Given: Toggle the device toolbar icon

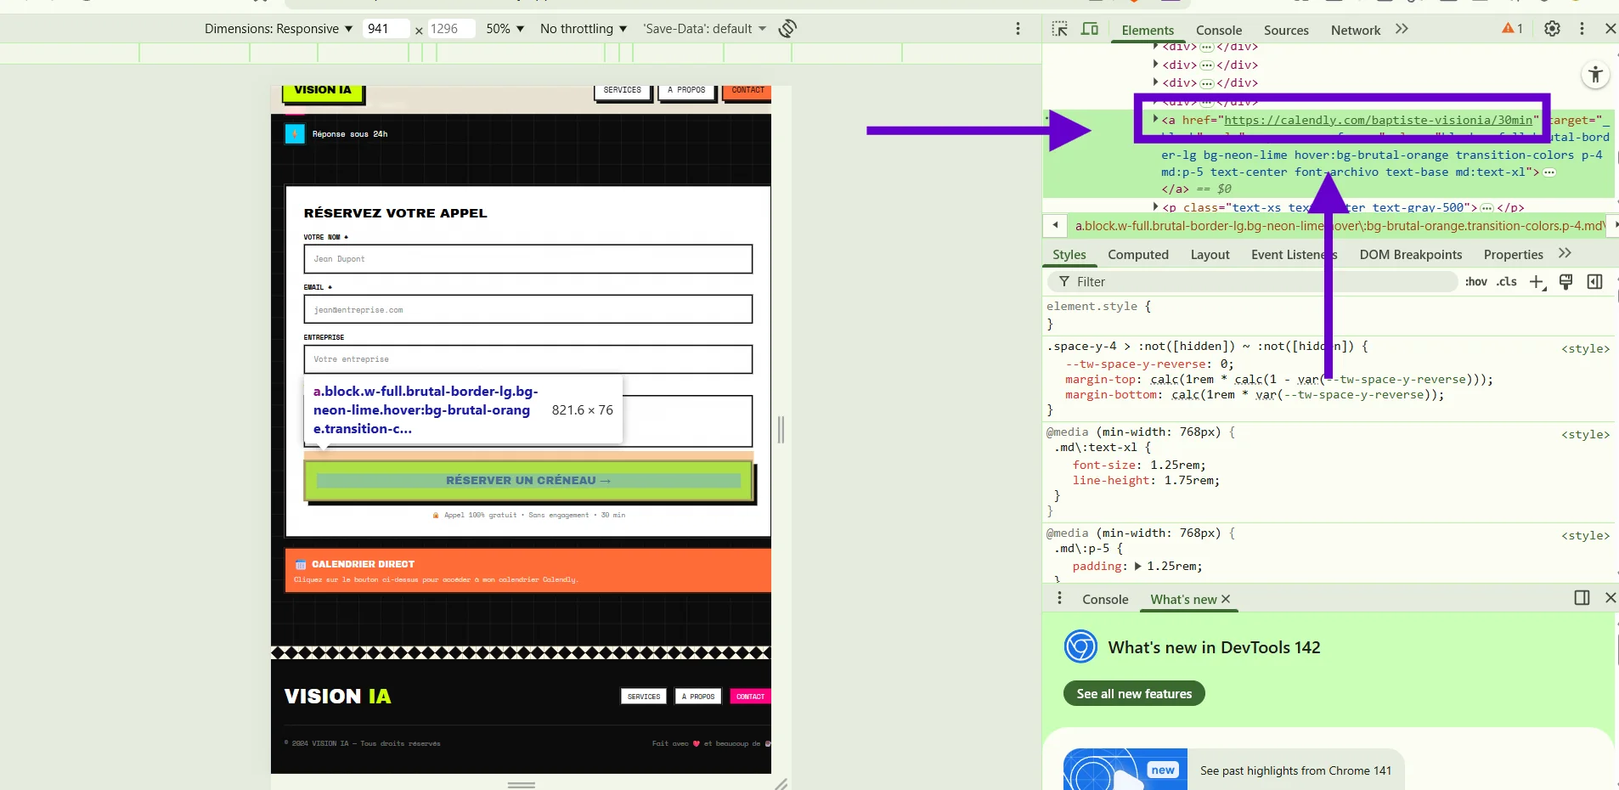Looking at the screenshot, I should (1090, 29).
